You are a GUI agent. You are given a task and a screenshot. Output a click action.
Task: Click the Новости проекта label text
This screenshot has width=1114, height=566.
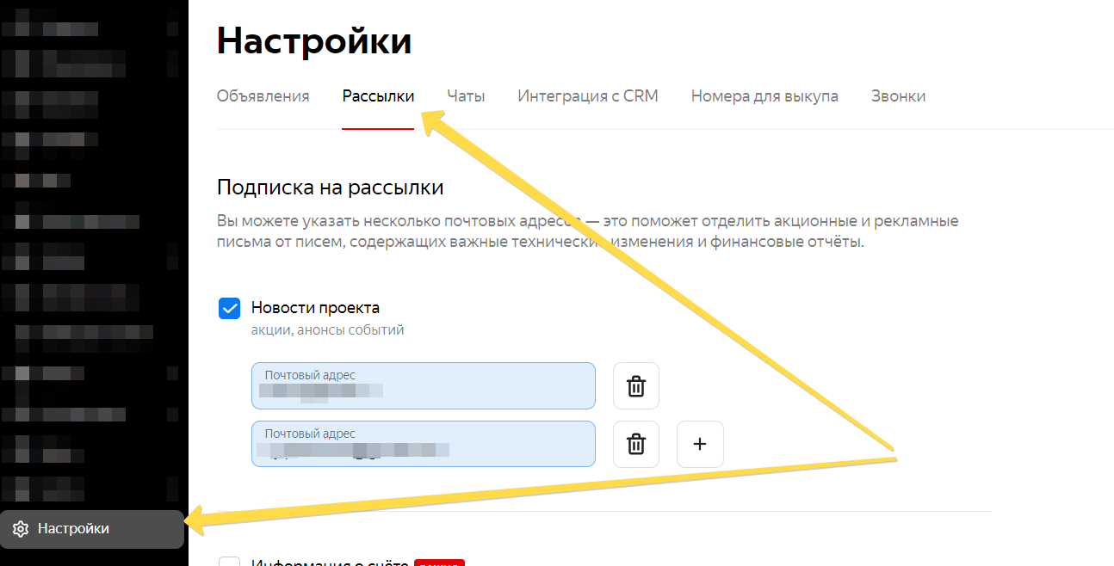[315, 308]
